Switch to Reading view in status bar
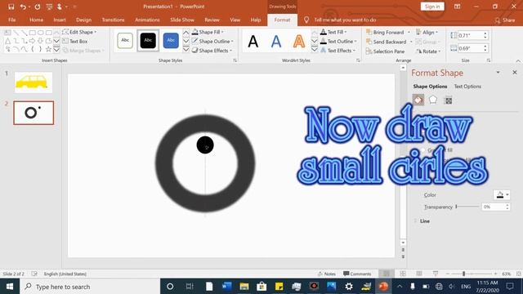Viewport: 523px width, 294px height. coord(419,274)
